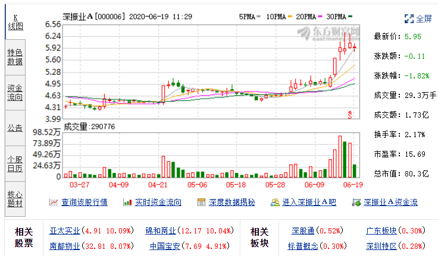This screenshot has width=438, height=256.
Task: Open the 查询该股行情 link
Action: tap(85, 202)
